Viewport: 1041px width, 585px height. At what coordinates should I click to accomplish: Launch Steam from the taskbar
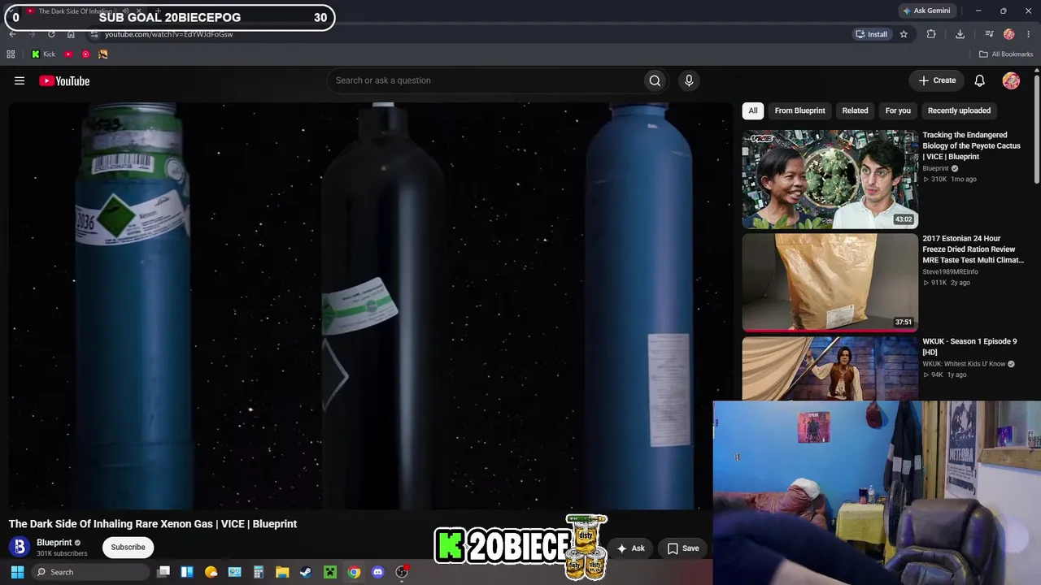[306, 572]
